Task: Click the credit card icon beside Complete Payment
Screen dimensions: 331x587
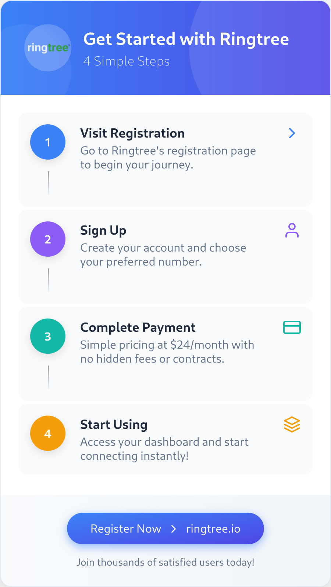Action: point(292,327)
